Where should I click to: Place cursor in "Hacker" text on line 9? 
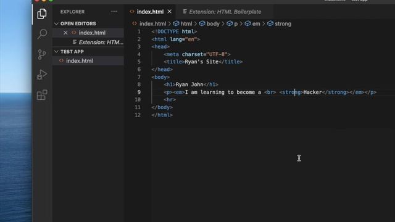(313, 92)
